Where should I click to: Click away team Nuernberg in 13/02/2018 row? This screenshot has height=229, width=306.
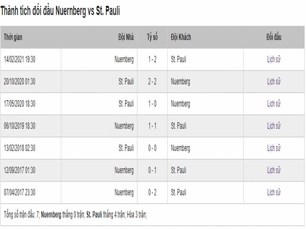pos(181,148)
